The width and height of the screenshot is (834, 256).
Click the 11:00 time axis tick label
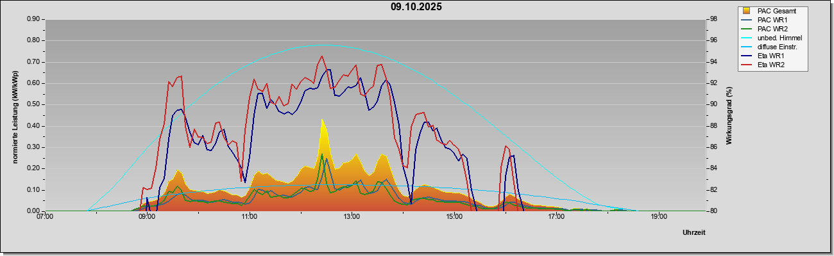pyautogui.click(x=250, y=217)
